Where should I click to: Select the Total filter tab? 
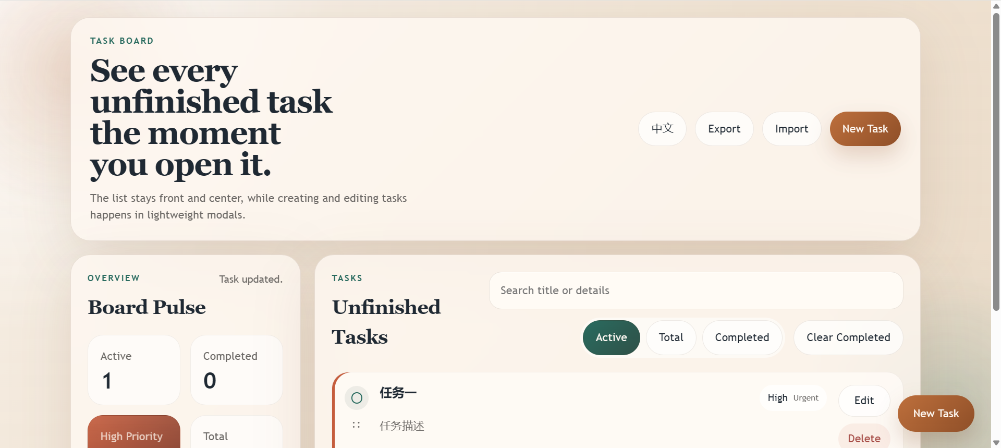click(671, 337)
